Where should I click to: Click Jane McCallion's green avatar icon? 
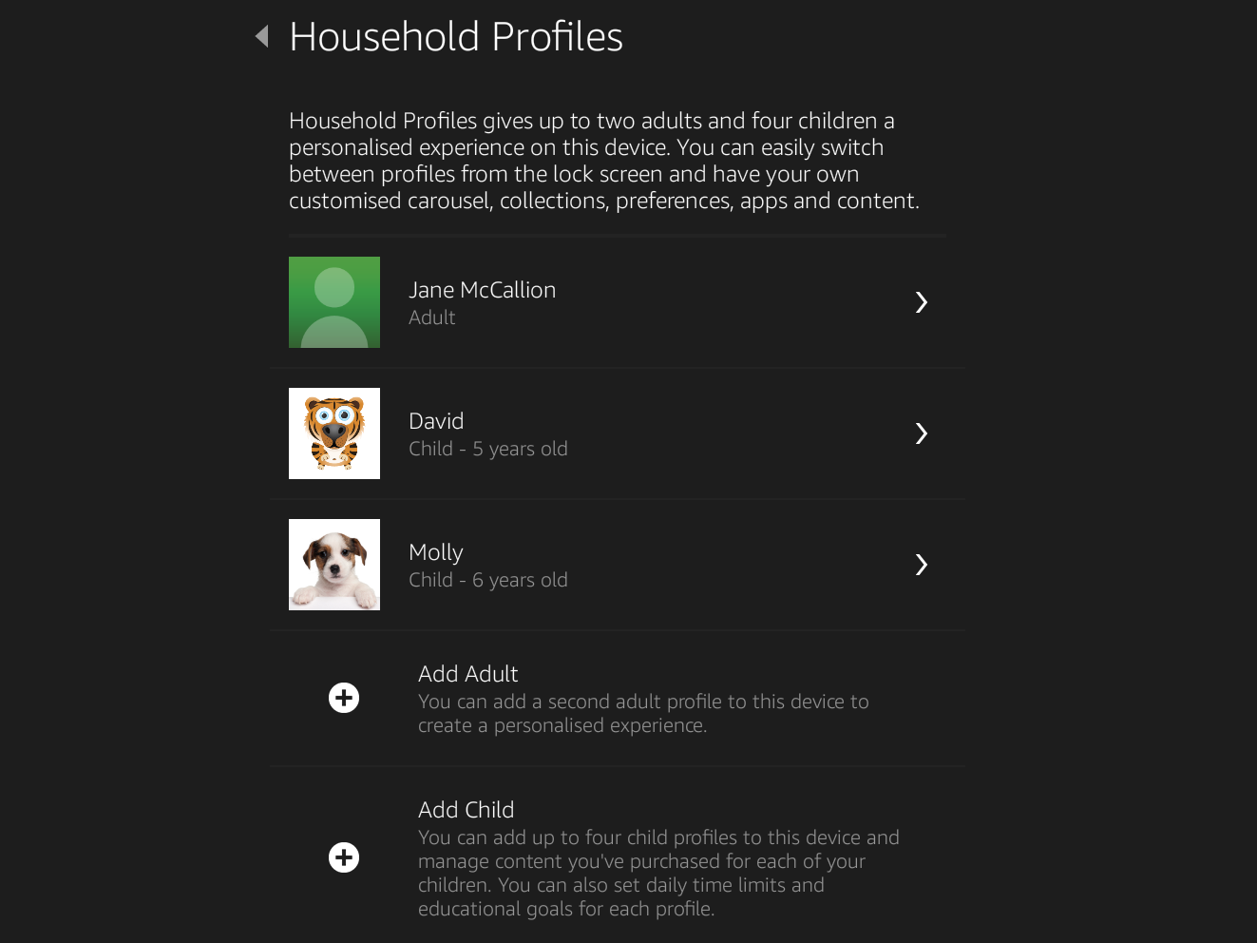point(334,302)
